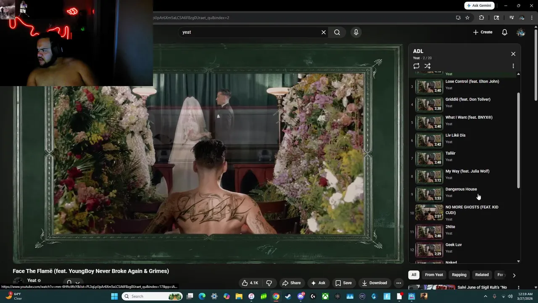
Task: Toggle loop playlist
Action: (x=416, y=66)
